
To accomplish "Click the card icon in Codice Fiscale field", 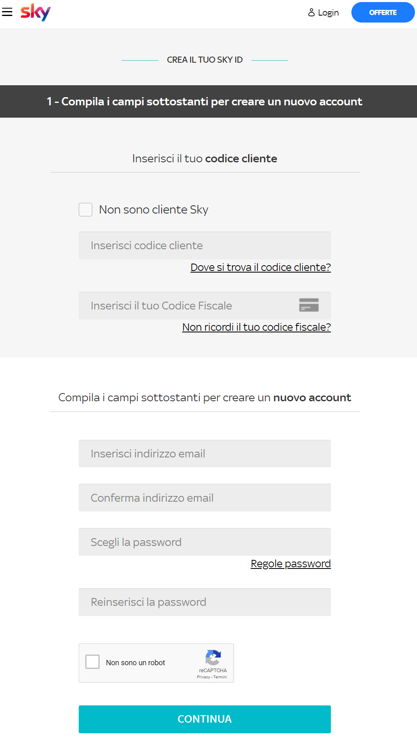I will [x=309, y=305].
